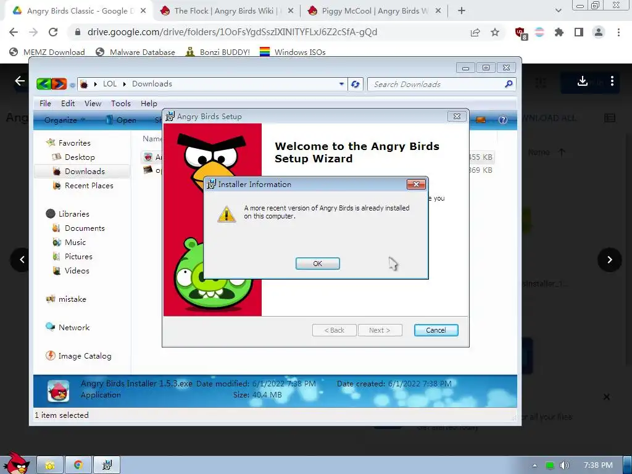Open File menu in Downloads window
Viewport: 632px width, 474px height.
(45, 104)
